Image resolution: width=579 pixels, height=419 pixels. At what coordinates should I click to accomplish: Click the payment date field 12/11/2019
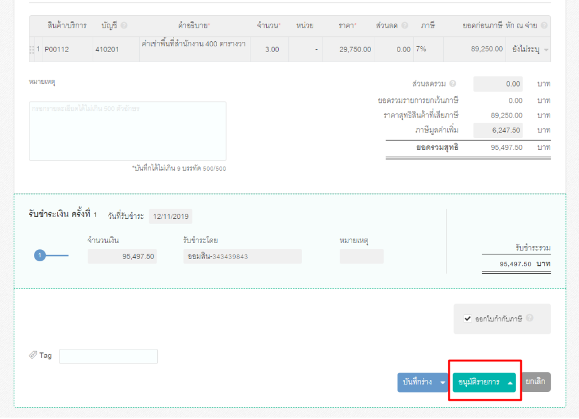[171, 217]
